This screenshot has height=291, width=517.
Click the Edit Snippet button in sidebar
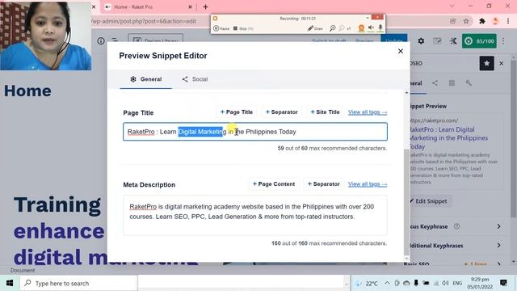430,201
